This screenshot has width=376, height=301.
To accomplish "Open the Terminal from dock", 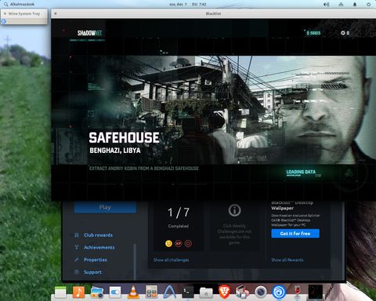I will point(188,292).
